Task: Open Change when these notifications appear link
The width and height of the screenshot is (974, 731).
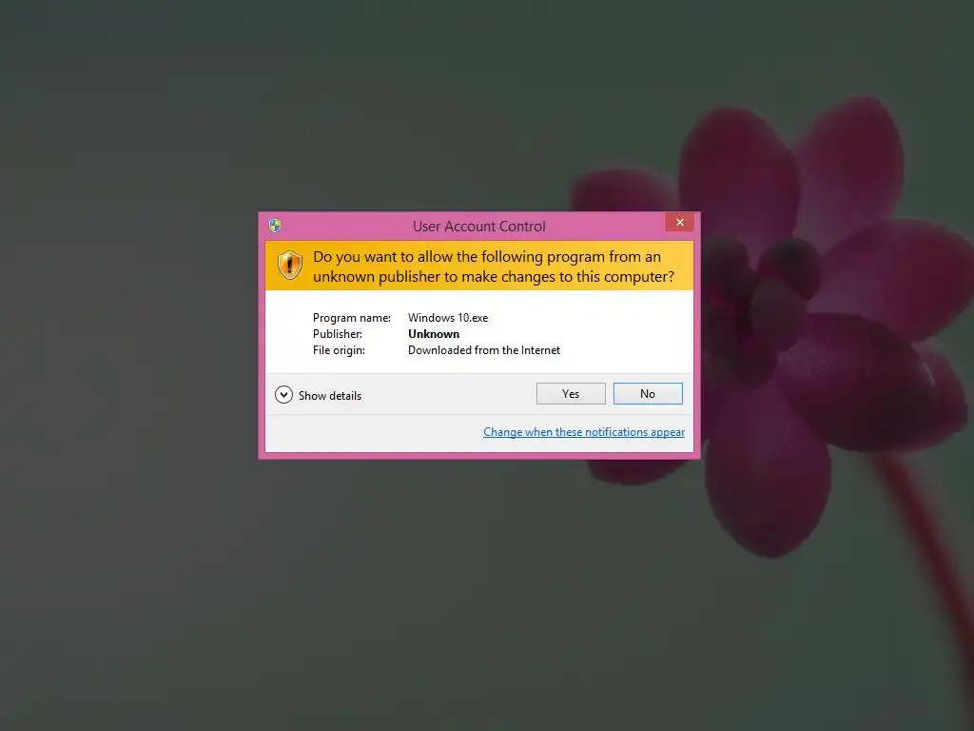Action: pos(584,432)
